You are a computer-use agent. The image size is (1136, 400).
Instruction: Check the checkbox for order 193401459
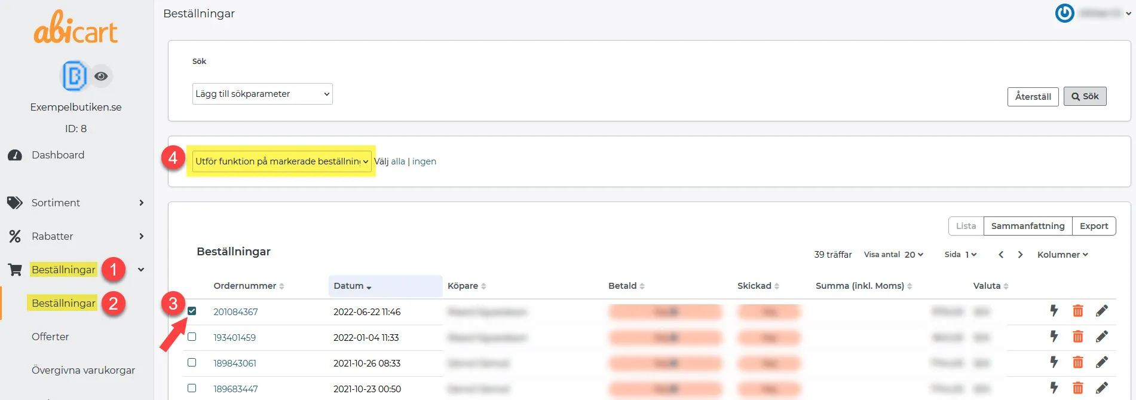point(192,337)
